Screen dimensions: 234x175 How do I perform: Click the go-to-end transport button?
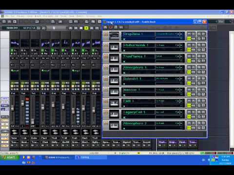tap(97, 28)
